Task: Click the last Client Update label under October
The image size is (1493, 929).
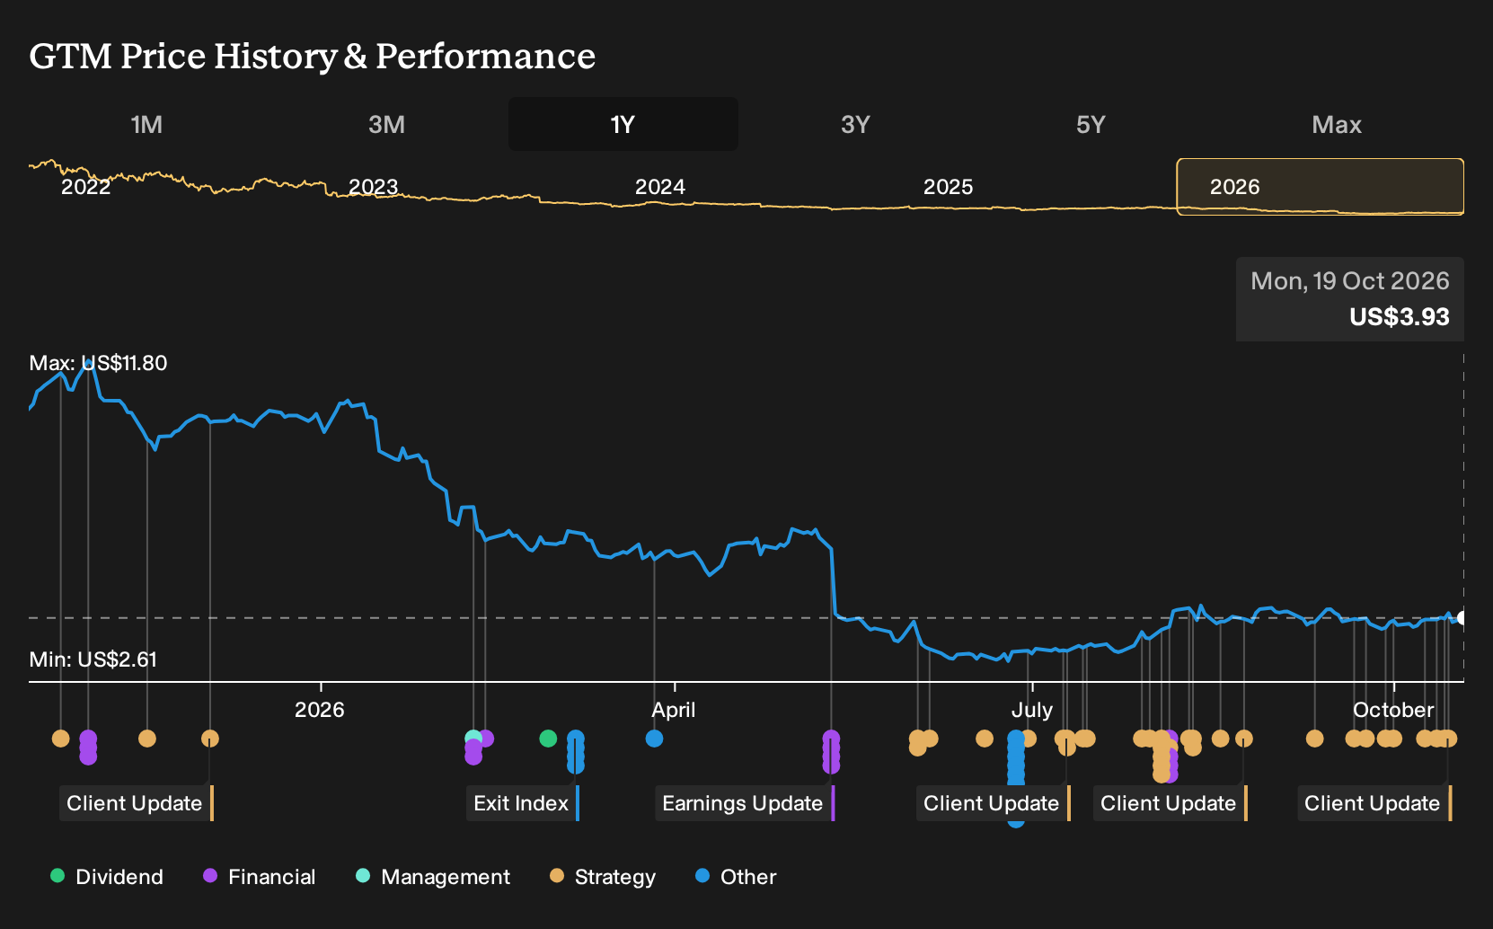Action: (x=1374, y=803)
